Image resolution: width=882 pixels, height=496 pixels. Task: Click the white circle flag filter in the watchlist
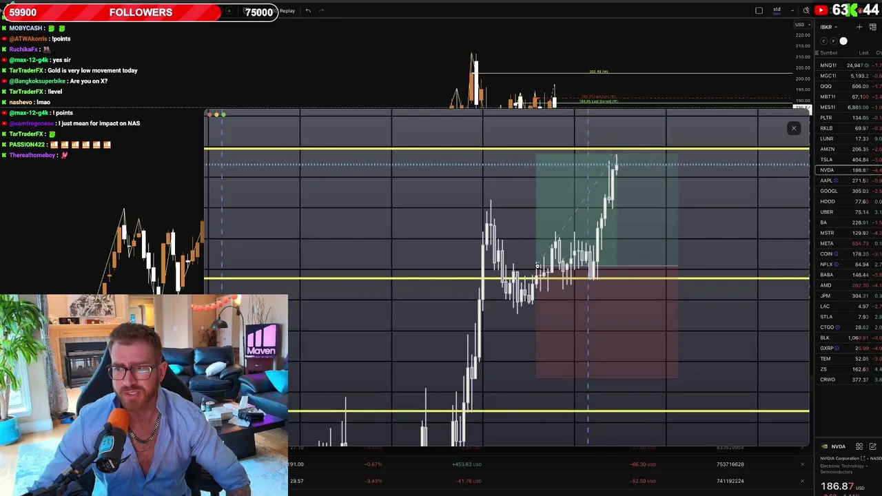[x=843, y=41]
